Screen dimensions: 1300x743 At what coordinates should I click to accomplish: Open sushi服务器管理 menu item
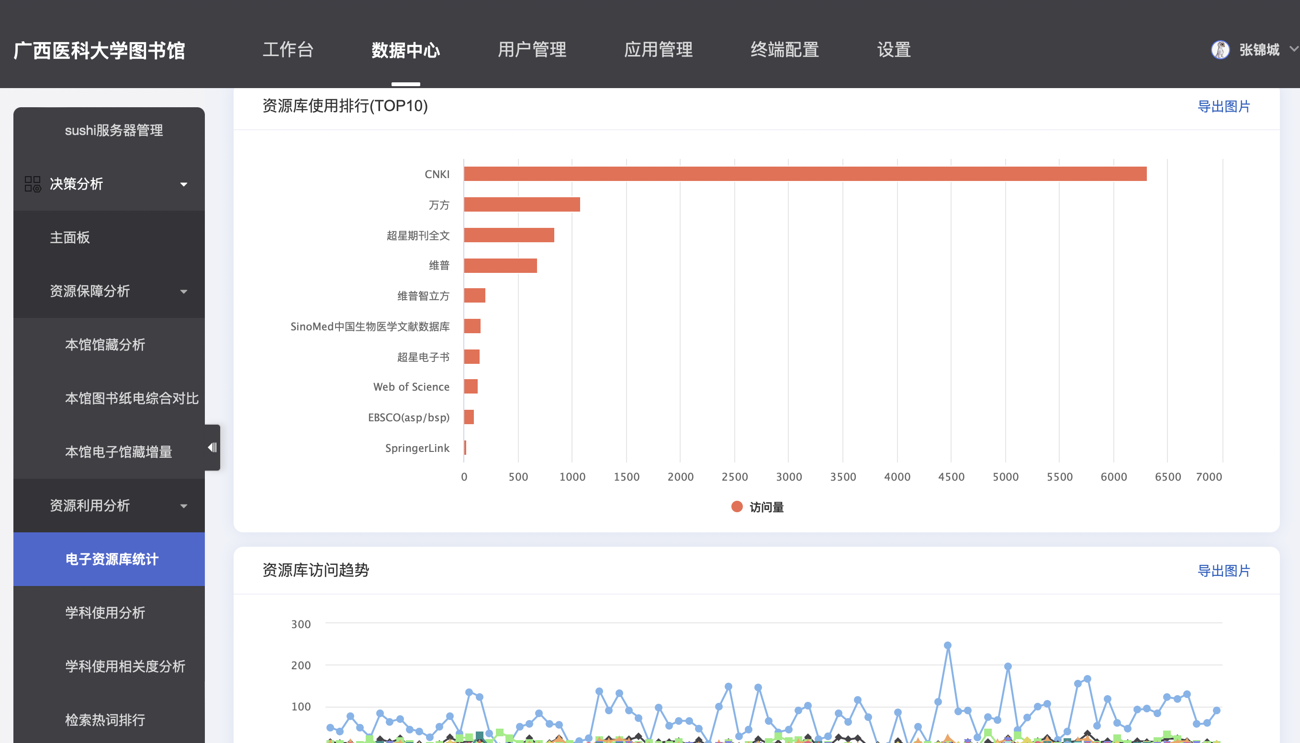pyautogui.click(x=114, y=130)
